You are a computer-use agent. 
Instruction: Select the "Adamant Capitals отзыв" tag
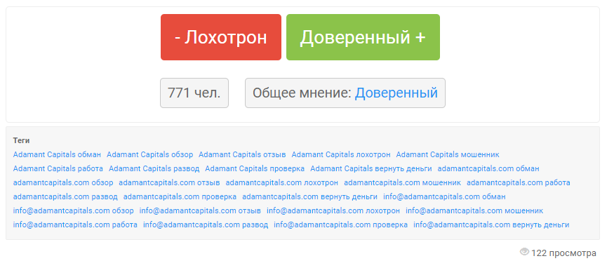pyautogui.click(x=242, y=154)
